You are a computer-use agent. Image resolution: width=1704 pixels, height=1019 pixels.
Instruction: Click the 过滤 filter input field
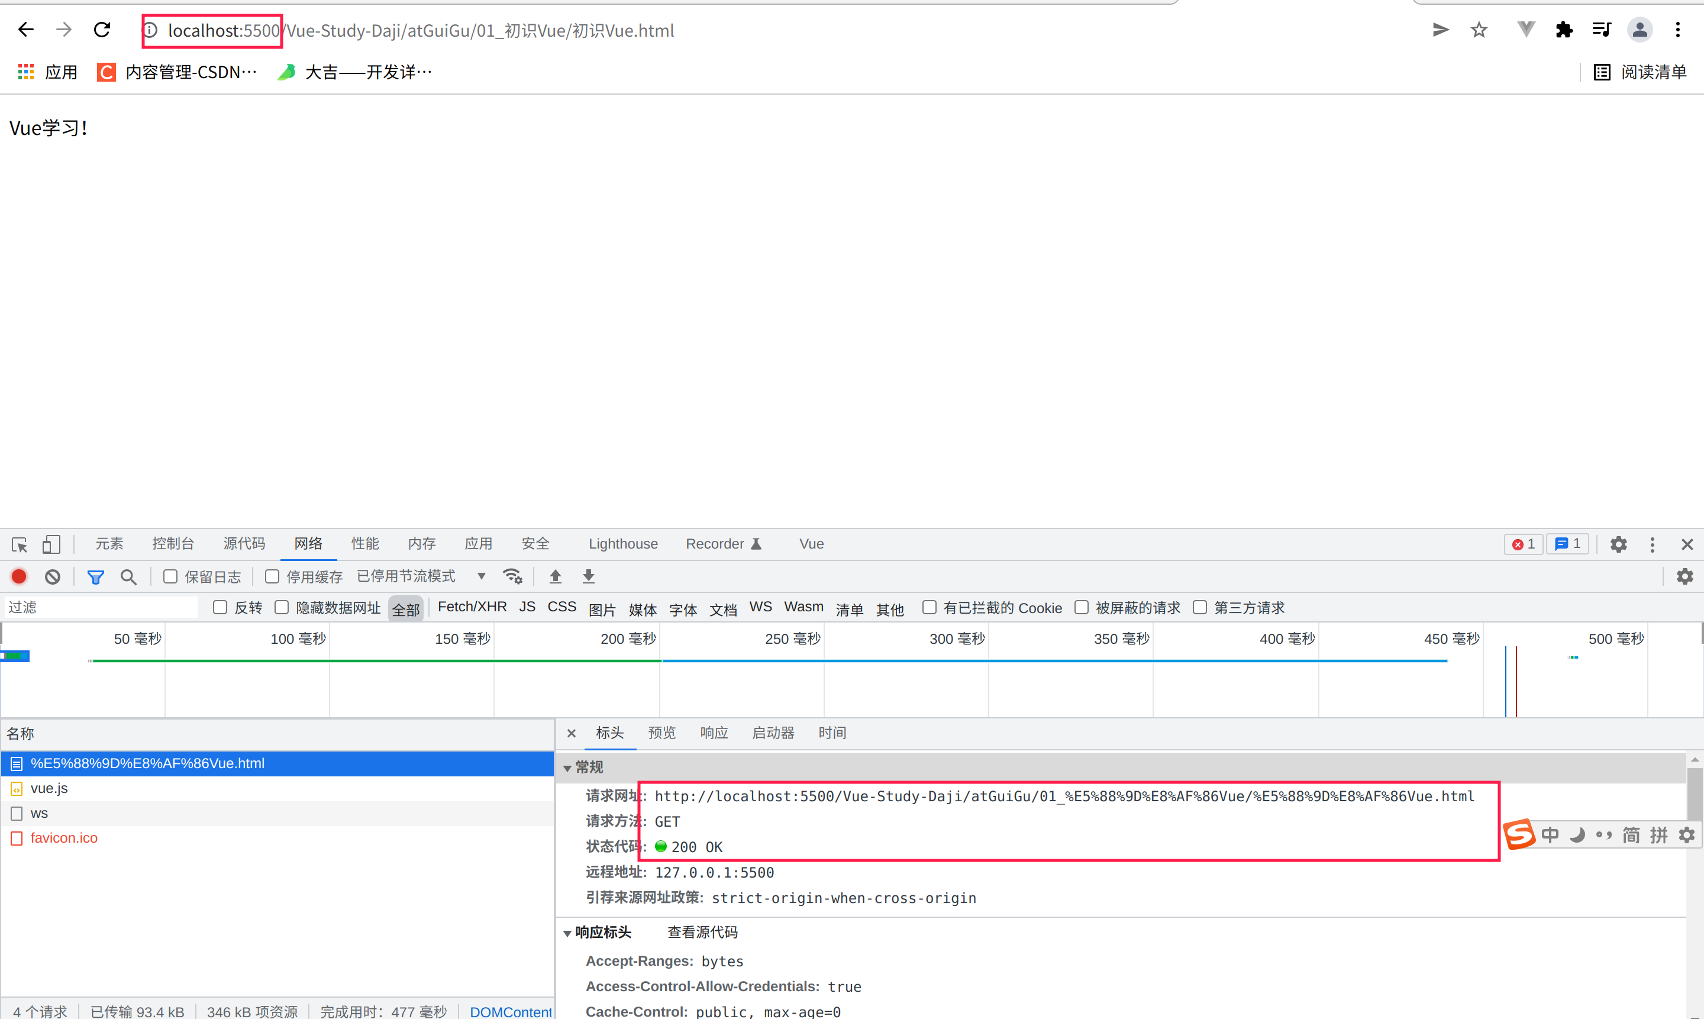point(101,608)
